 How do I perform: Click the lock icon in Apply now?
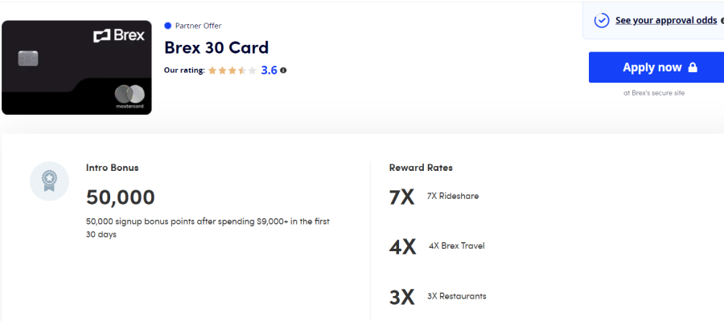[692, 67]
